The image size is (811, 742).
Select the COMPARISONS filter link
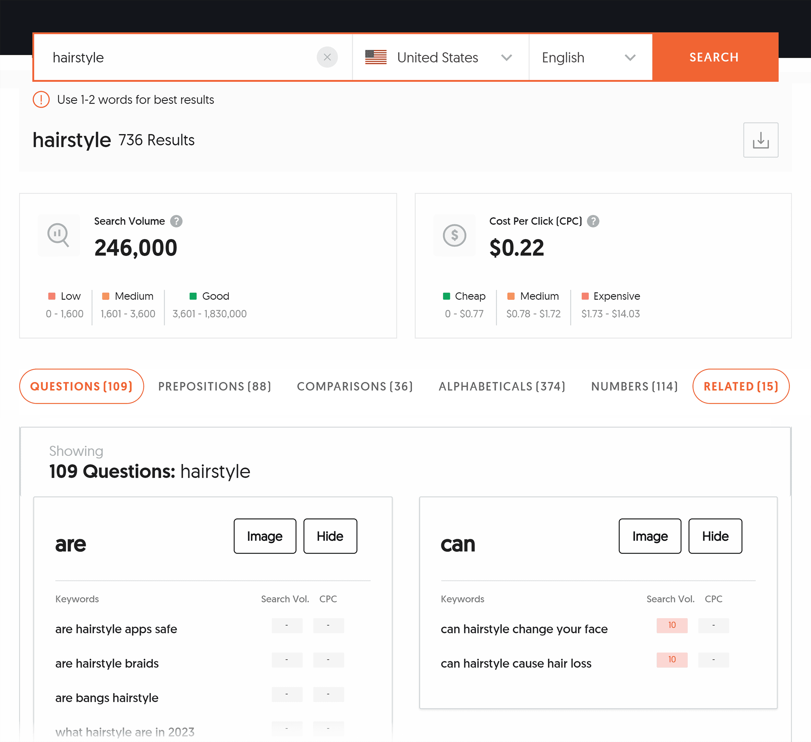coord(354,385)
